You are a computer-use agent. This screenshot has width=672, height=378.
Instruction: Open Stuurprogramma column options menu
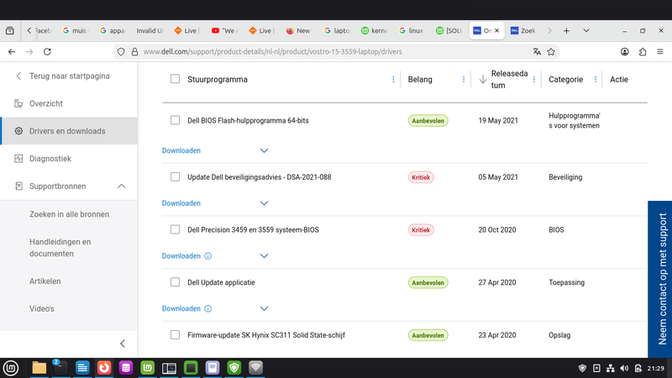[x=393, y=79]
